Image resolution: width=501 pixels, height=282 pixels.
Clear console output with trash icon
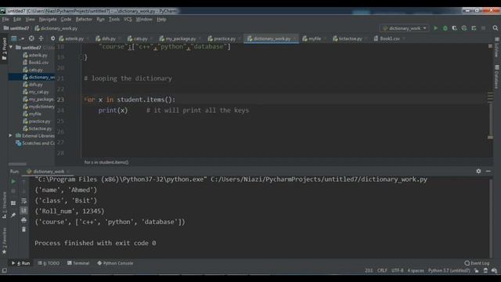pos(24,230)
